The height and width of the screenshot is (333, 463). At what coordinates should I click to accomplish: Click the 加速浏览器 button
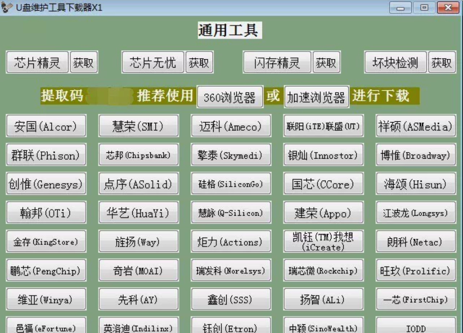click(x=317, y=97)
